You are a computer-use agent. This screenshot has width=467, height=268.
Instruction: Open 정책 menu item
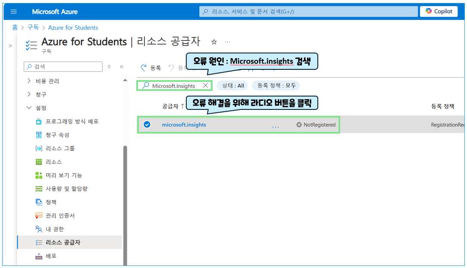(51, 202)
